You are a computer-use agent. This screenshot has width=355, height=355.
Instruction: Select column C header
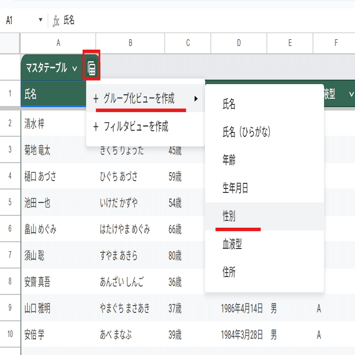point(188,43)
